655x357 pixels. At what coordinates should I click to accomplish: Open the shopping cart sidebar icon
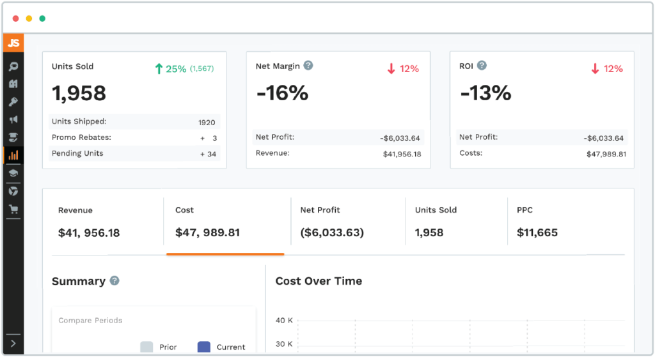click(13, 209)
